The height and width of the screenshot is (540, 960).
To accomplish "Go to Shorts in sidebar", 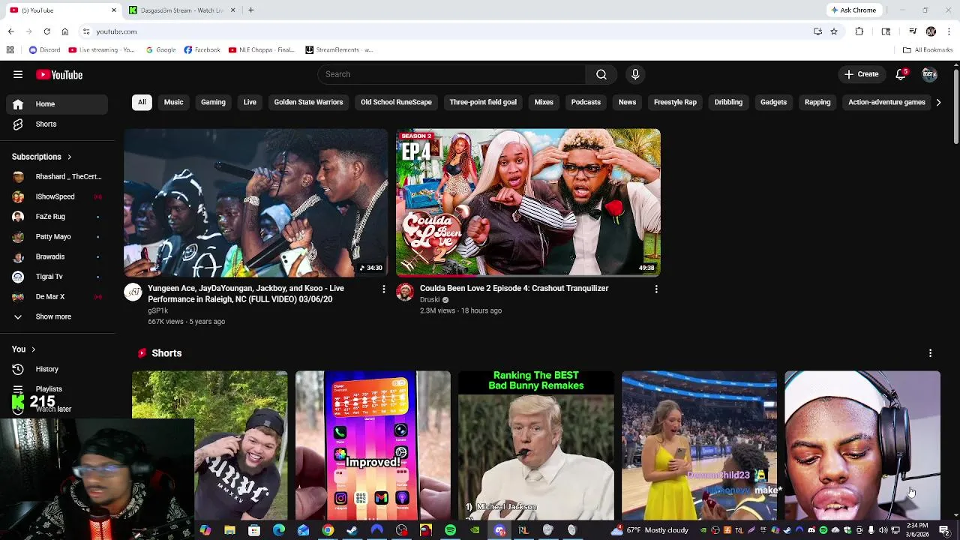I will pyautogui.click(x=57, y=124).
